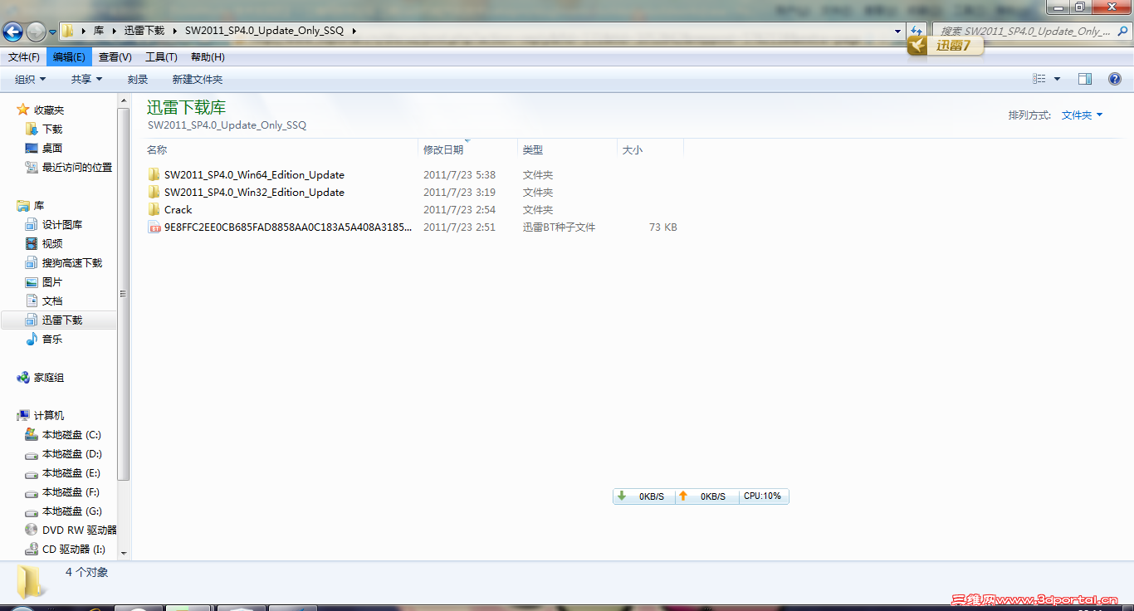The image size is (1134, 611).
Task: Go back with the Back arrow button
Action: click(13, 32)
